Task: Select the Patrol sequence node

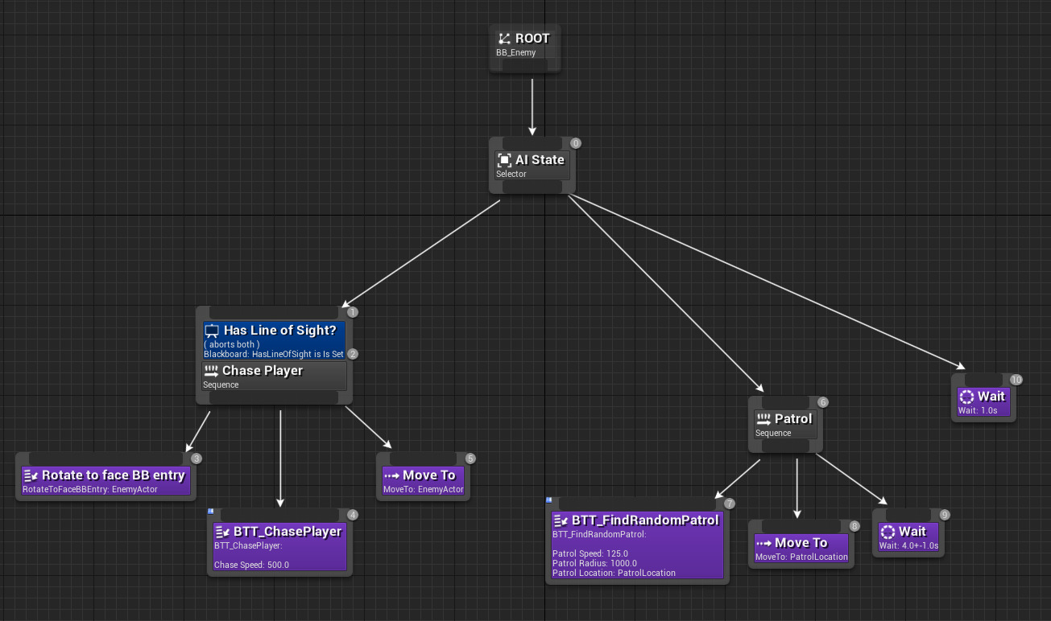Action: 785,424
